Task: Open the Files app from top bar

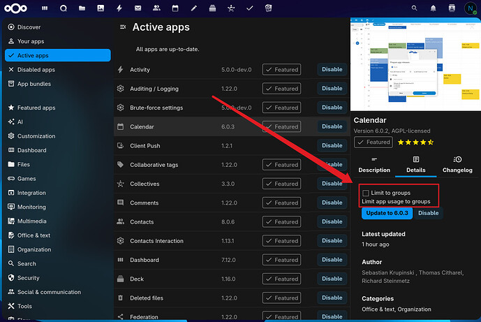Action: (x=82, y=8)
